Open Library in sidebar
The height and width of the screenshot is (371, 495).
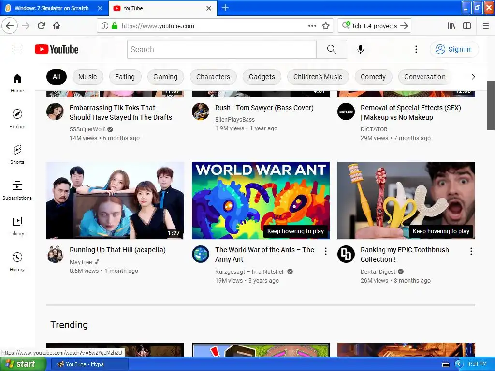[x=17, y=226]
